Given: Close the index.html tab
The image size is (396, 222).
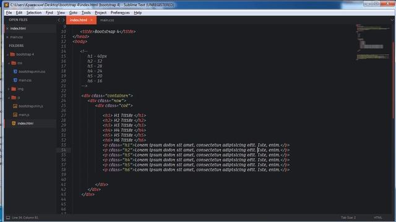Looking at the screenshot, I should pyautogui.click(x=92, y=20).
